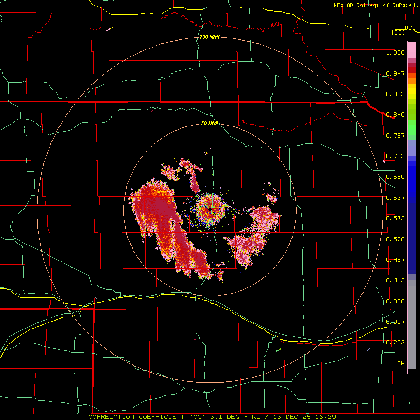Select the 0.360 scale value
The height and width of the screenshot is (420, 420).
[395, 301]
